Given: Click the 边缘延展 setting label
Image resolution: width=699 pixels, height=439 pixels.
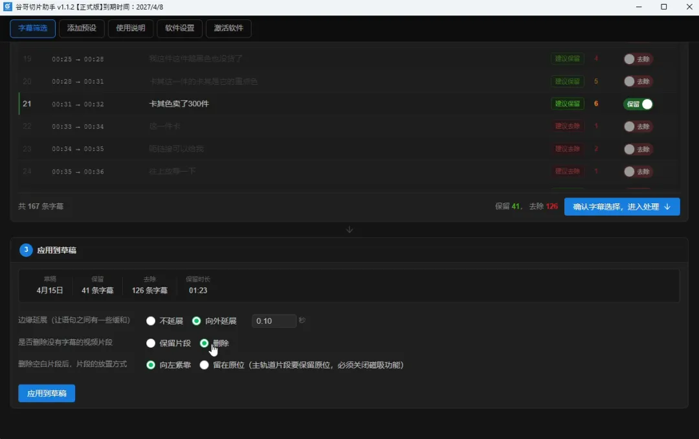Looking at the screenshot, I should [74, 320].
